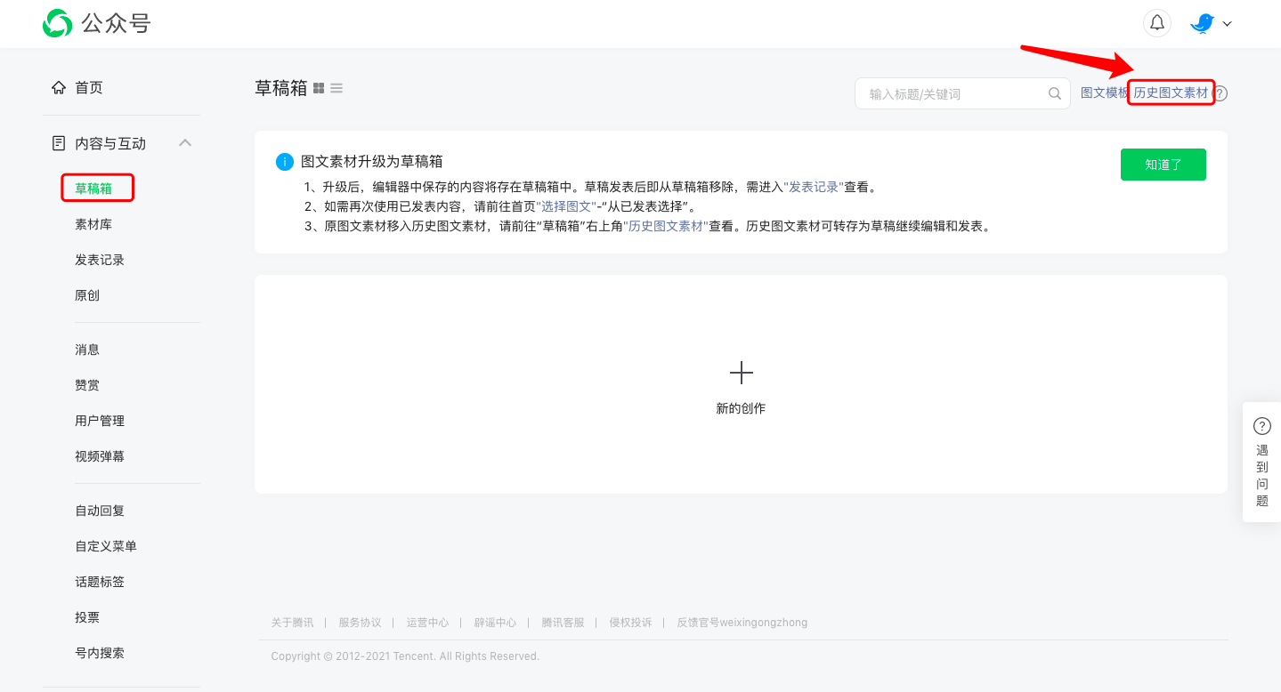
Task: Click the 输入标题/关键词 search field
Action: [944, 93]
